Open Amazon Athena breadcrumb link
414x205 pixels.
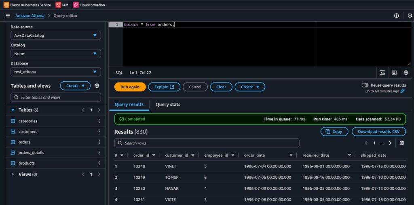coord(30,16)
